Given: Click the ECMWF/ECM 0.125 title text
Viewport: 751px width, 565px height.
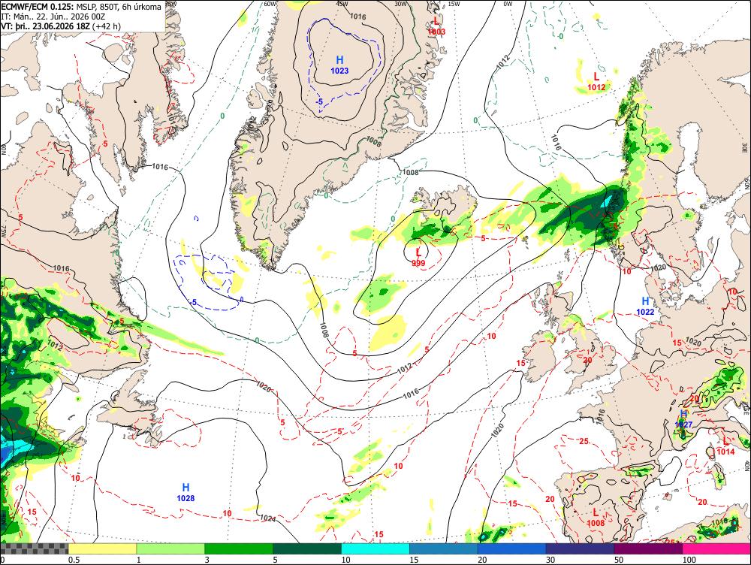Looking at the screenshot, I should click(x=38, y=7).
